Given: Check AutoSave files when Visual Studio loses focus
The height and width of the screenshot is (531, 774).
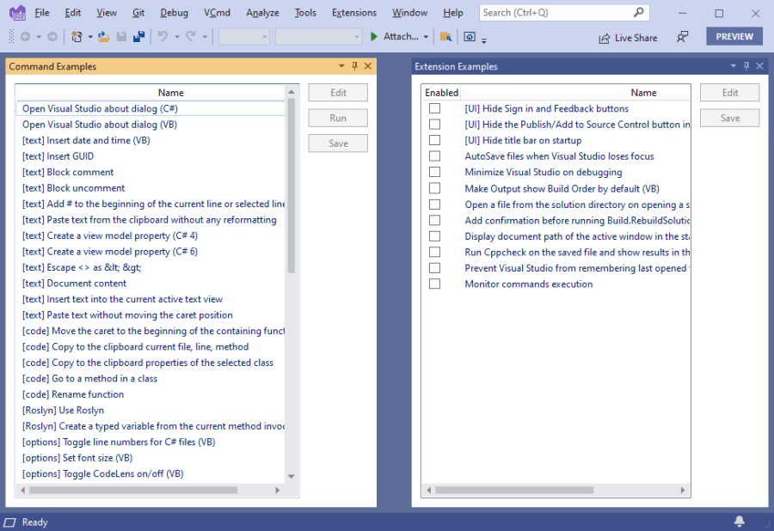Looking at the screenshot, I should pyautogui.click(x=434, y=156).
